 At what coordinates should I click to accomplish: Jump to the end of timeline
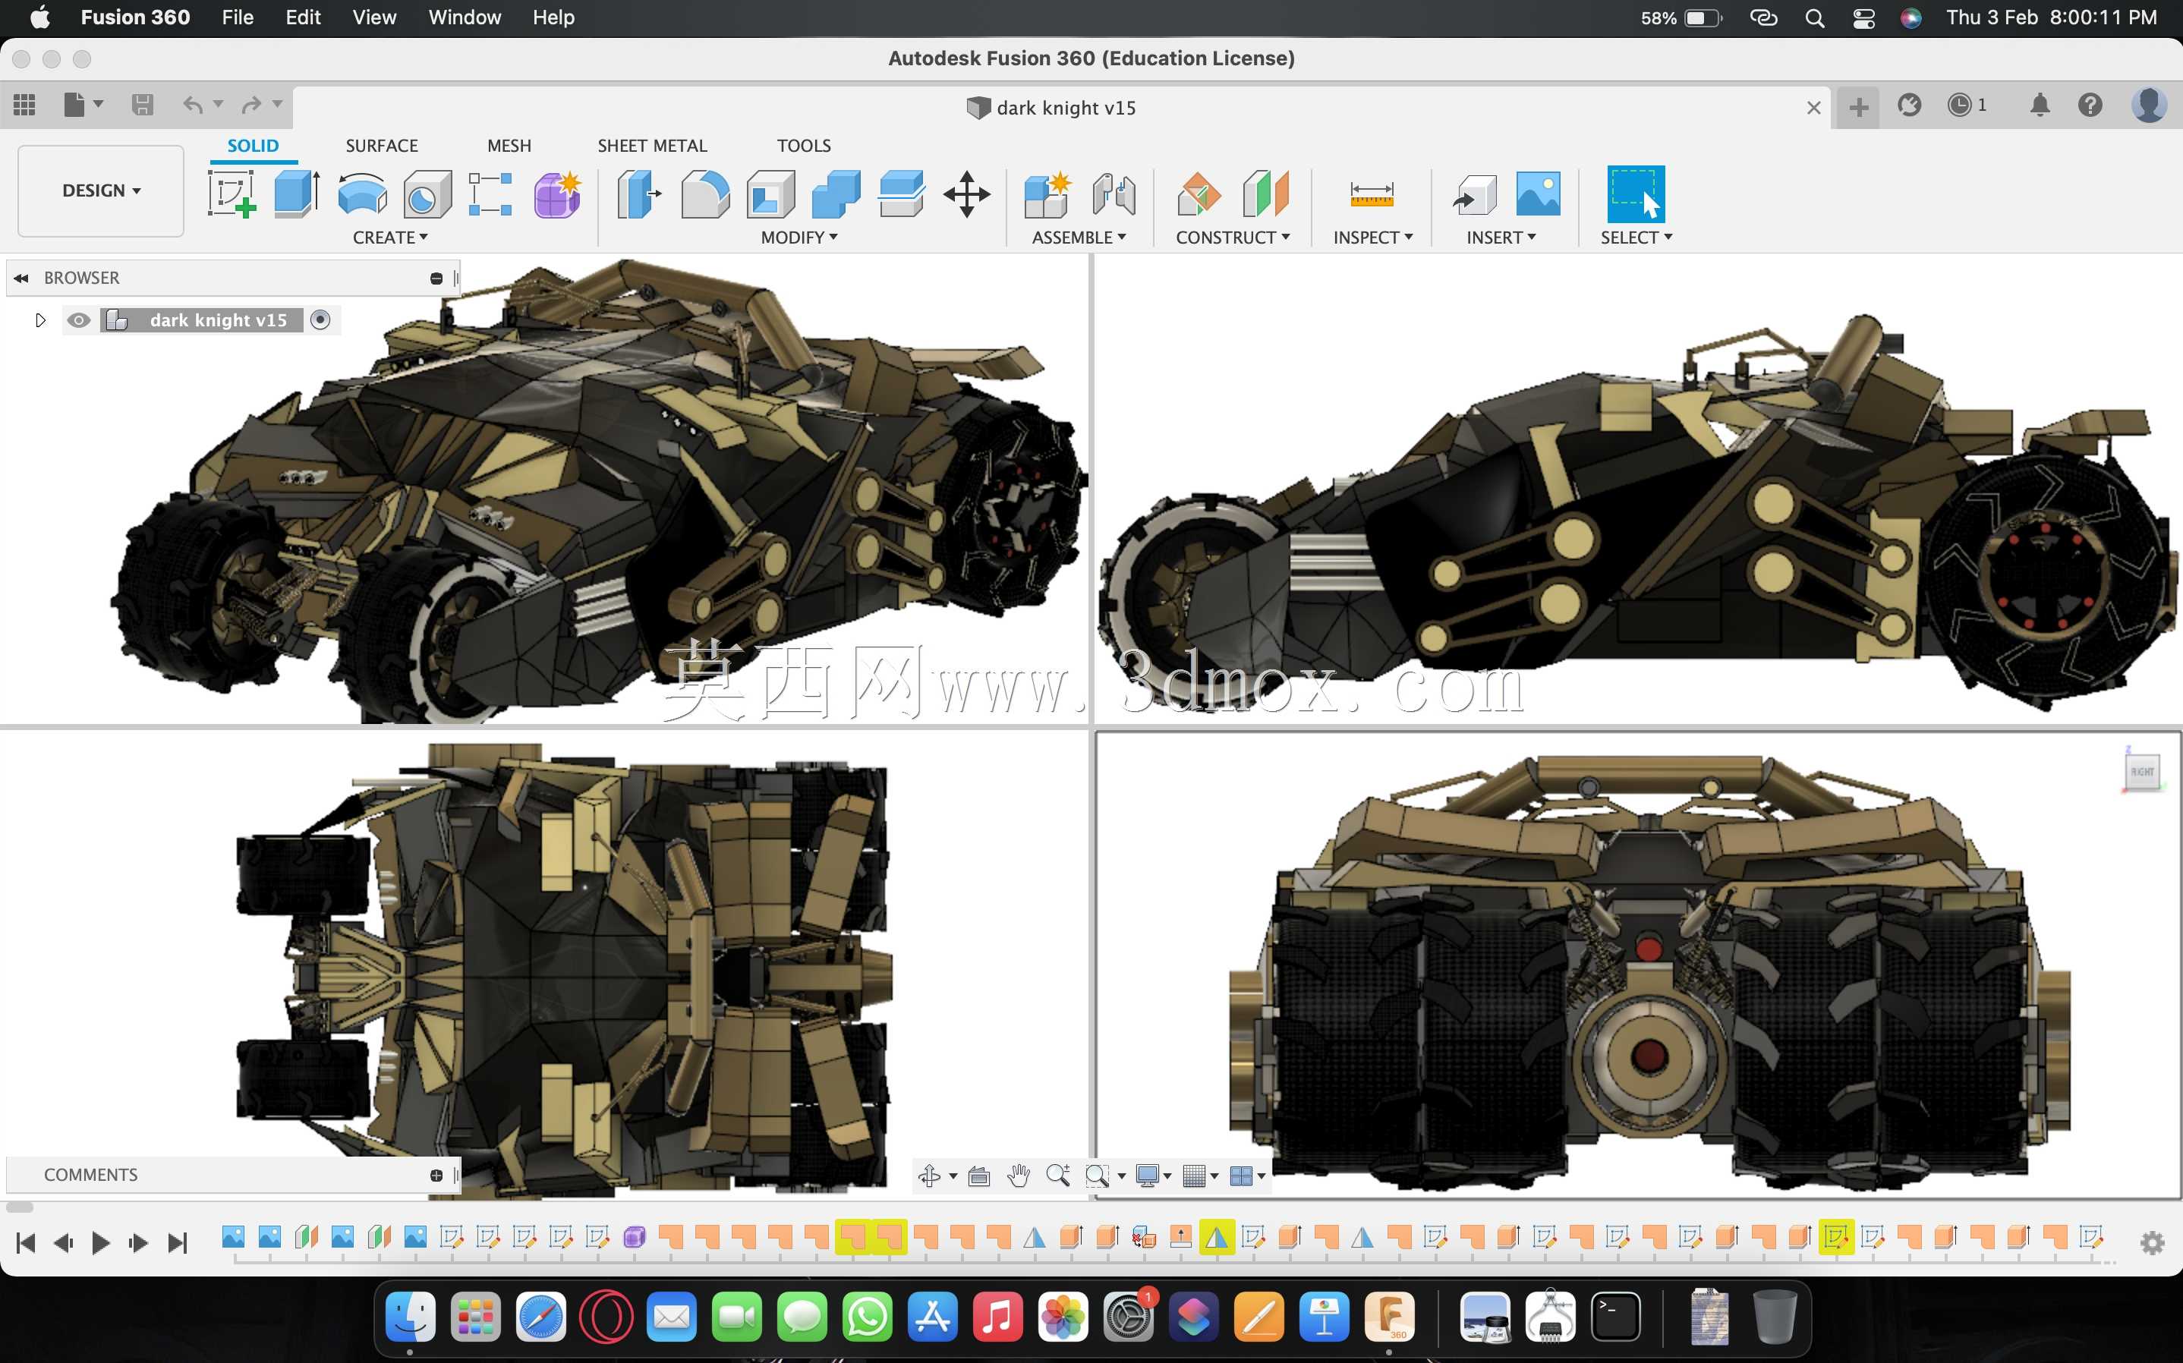point(178,1243)
